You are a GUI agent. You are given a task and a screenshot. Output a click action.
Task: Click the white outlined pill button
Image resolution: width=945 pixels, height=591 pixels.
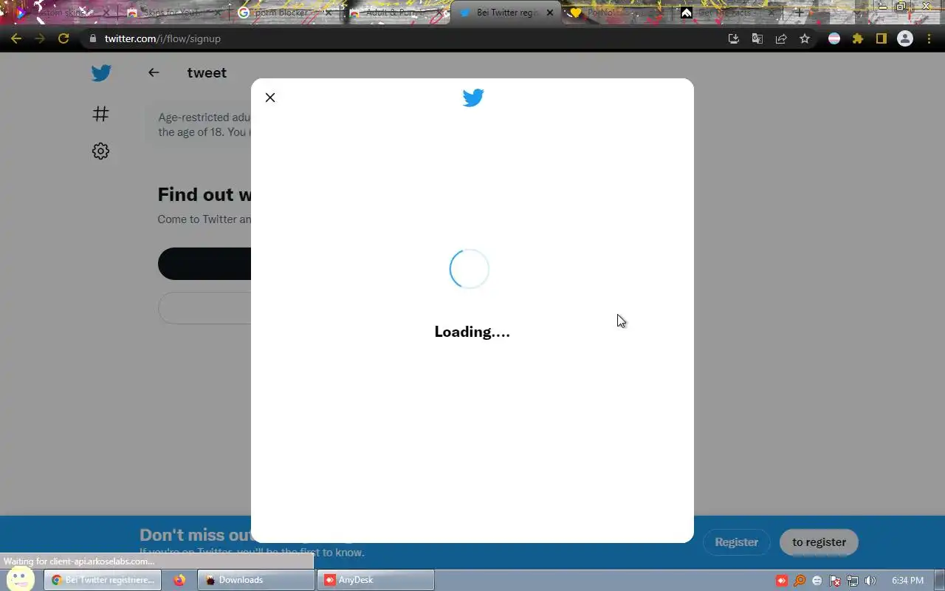click(205, 308)
